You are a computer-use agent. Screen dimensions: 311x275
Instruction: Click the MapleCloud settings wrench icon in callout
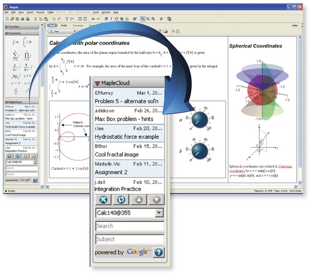pyautogui.click(x=103, y=200)
